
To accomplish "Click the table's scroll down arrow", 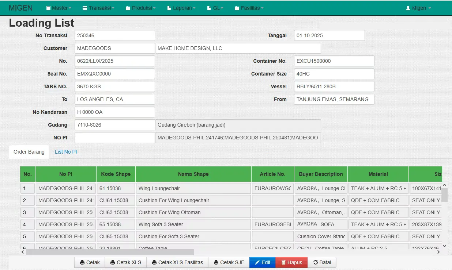I will (445, 246).
